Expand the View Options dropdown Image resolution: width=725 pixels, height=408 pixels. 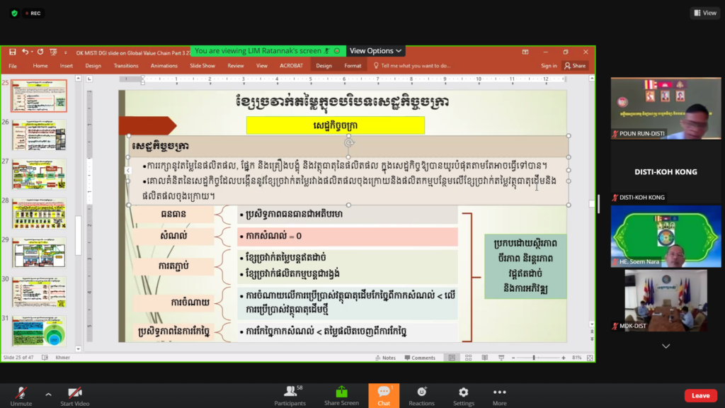pos(377,51)
